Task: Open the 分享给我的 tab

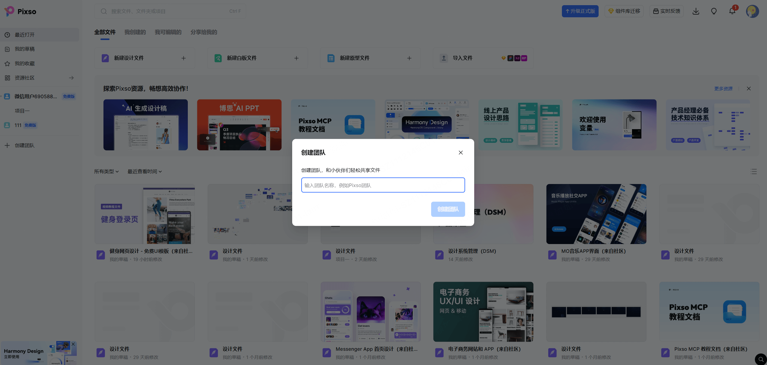Action: [x=204, y=32]
